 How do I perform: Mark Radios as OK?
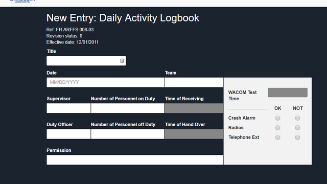tap(277, 128)
